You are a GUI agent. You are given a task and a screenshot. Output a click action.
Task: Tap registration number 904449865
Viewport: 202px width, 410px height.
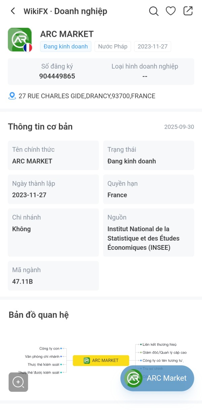tap(57, 76)
